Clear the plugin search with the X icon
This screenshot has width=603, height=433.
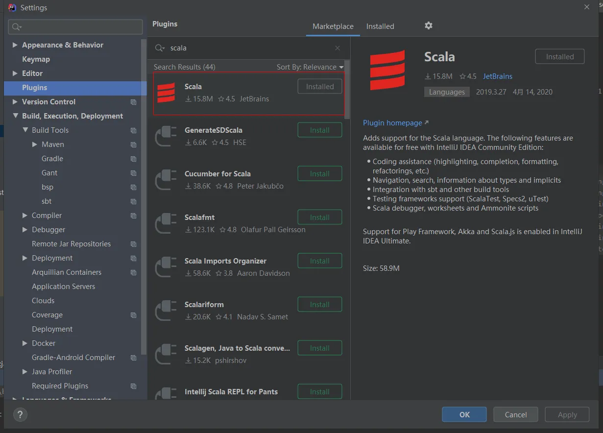tap(338, 48)
